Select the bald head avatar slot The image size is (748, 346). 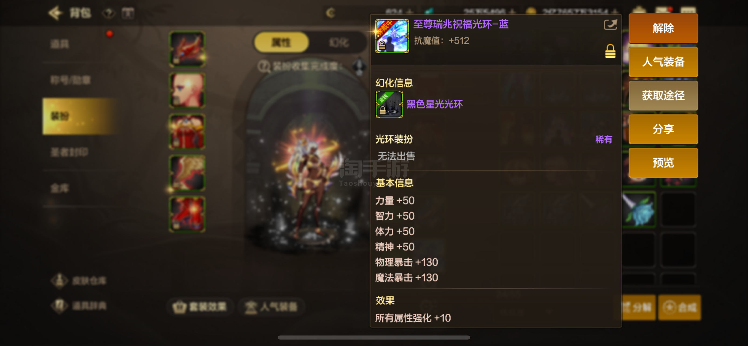click(187, 90)
